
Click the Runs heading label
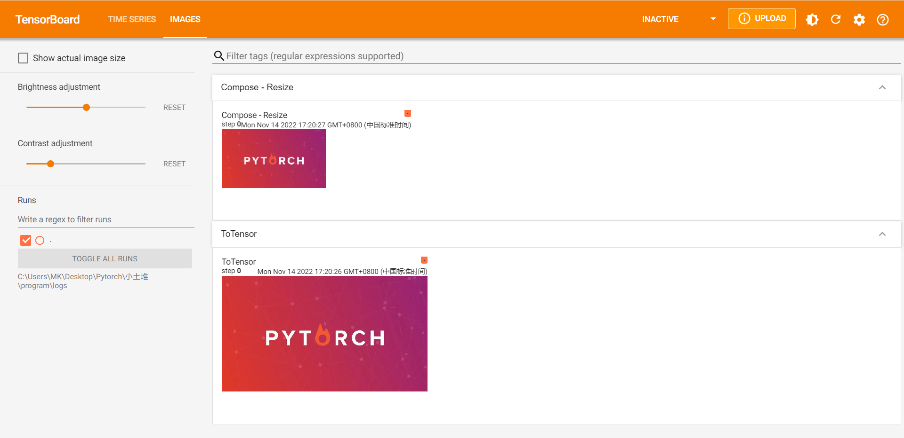(x=27, y=200)
